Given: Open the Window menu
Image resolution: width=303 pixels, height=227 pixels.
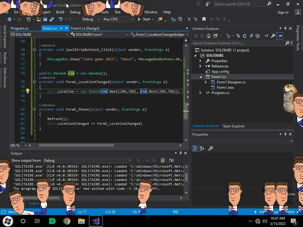Looking at the screenshot, I should [151, 12].
